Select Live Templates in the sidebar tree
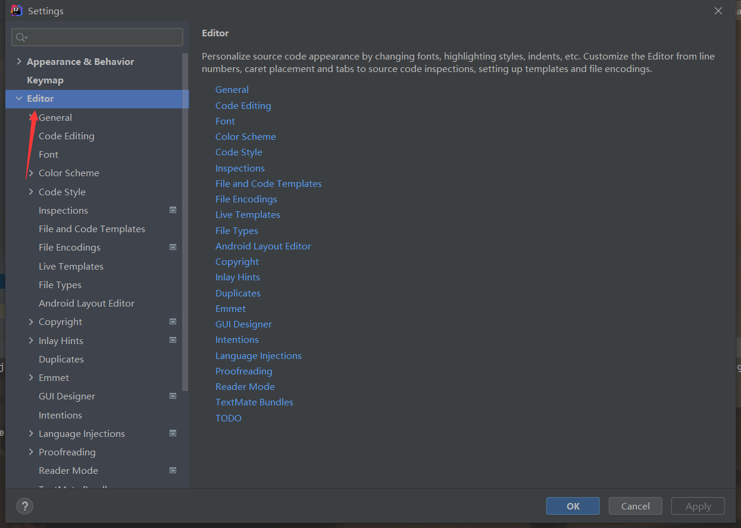This screenshot has width=741, height=528. pos(71,266)
